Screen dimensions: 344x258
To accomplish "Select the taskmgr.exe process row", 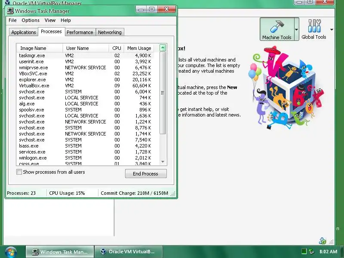I will tap(86, 55).
